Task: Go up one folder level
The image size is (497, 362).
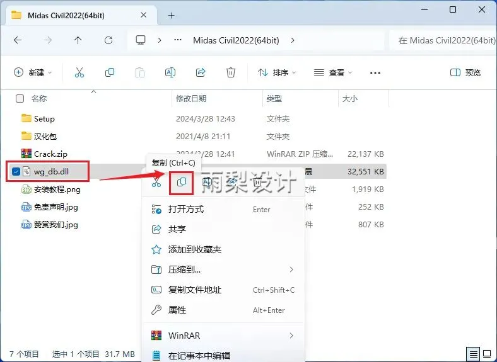Action: click(78, 40)
